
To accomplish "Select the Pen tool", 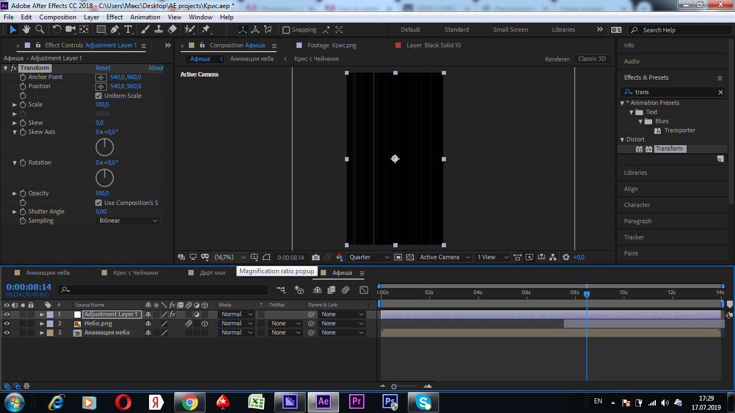I will [x=115, y=30].
